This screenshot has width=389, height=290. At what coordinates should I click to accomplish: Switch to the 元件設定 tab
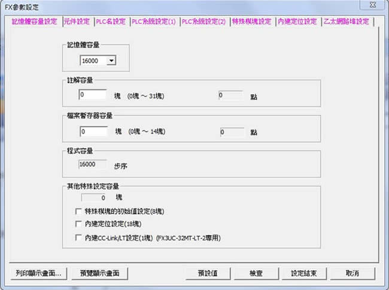click(x=76, y=22)
